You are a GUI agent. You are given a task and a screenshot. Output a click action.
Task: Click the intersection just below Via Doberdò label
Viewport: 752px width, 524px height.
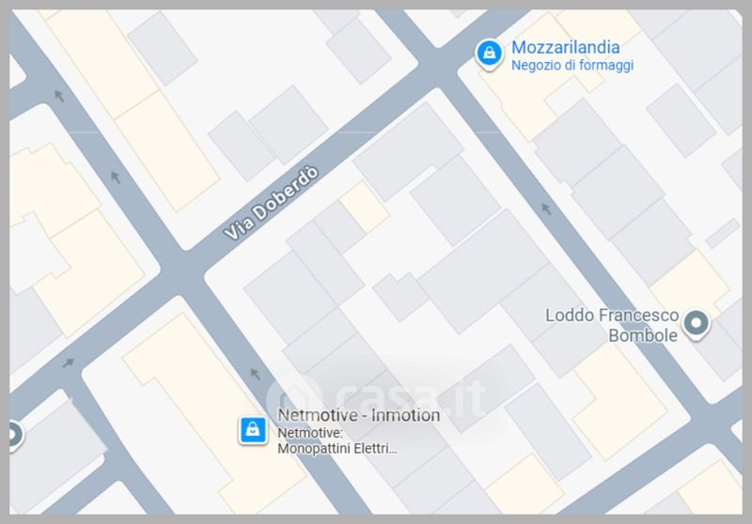[x=183, y=273]
